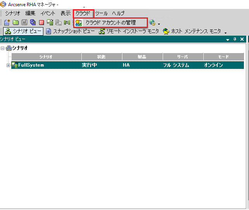
Task: Click the green folder New Group icon
Action: click(16, 22)
